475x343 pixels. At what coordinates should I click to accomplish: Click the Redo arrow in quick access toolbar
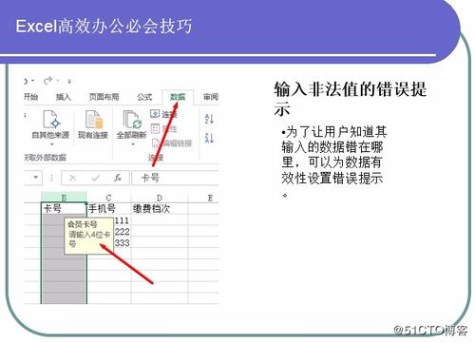(x=48, y=81)
